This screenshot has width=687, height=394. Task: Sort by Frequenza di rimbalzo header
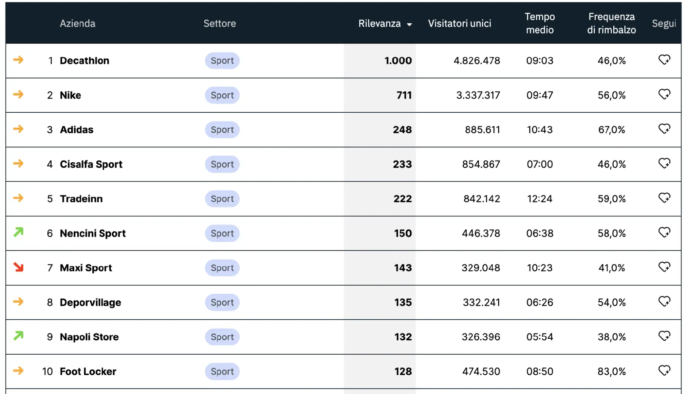point(611,23)
